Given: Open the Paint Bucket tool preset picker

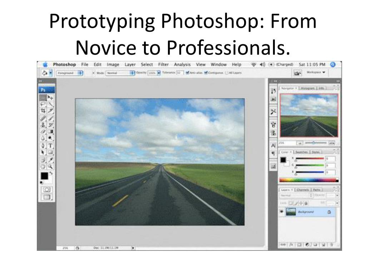Looking at the screenshot, I should point(50,73).
